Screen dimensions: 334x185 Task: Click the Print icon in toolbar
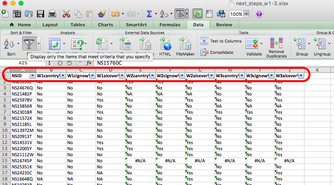52,14
